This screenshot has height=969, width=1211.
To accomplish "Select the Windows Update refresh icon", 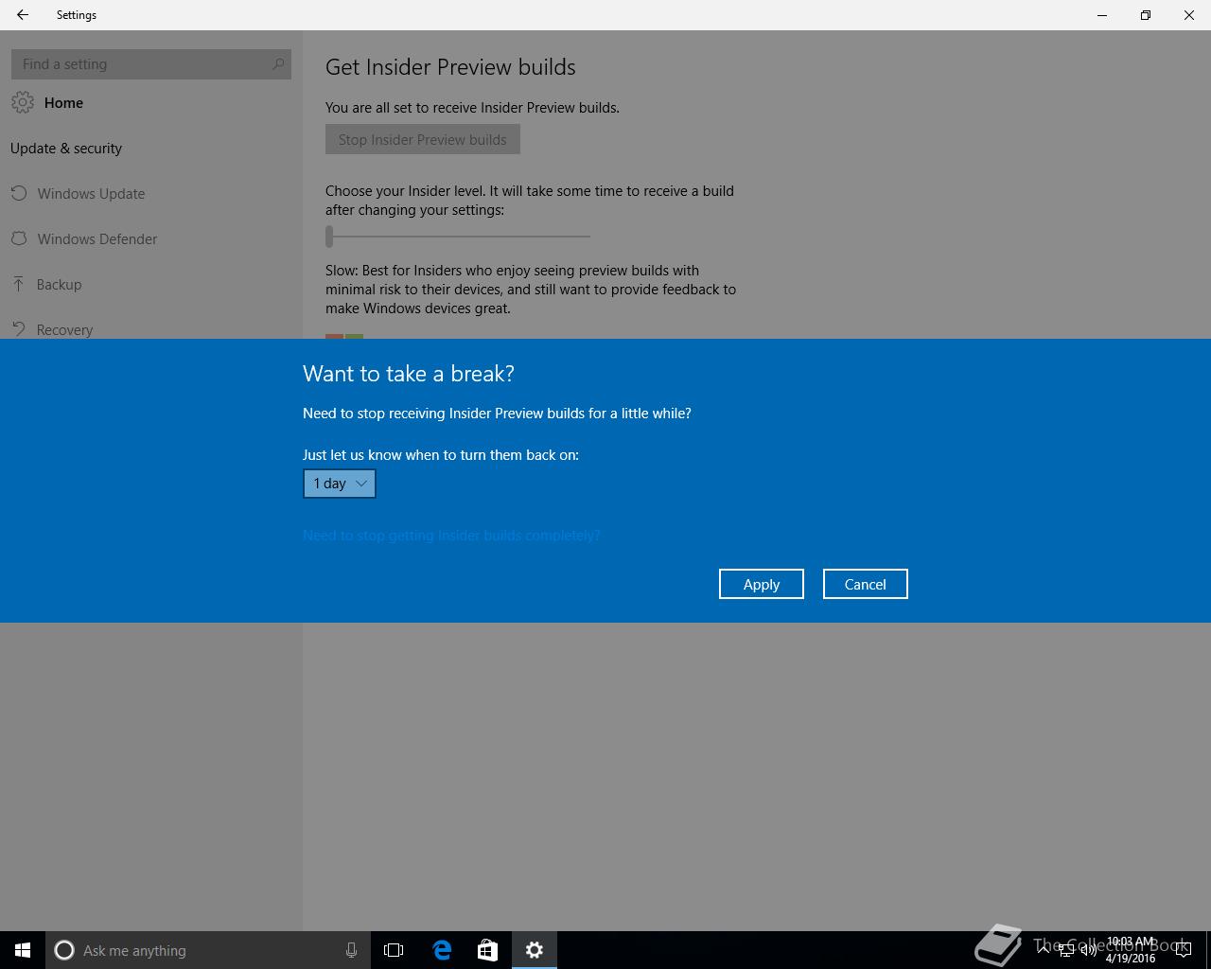I will (18, 193).
